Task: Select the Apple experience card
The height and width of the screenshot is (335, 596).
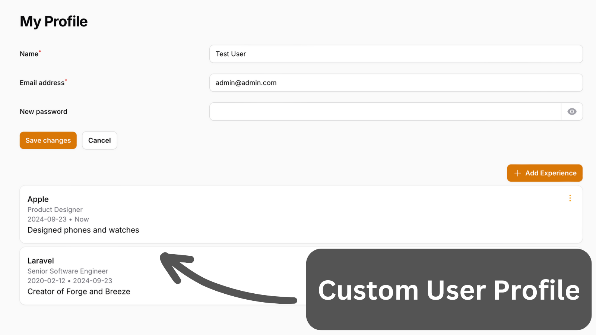Action: click(301, 214)
